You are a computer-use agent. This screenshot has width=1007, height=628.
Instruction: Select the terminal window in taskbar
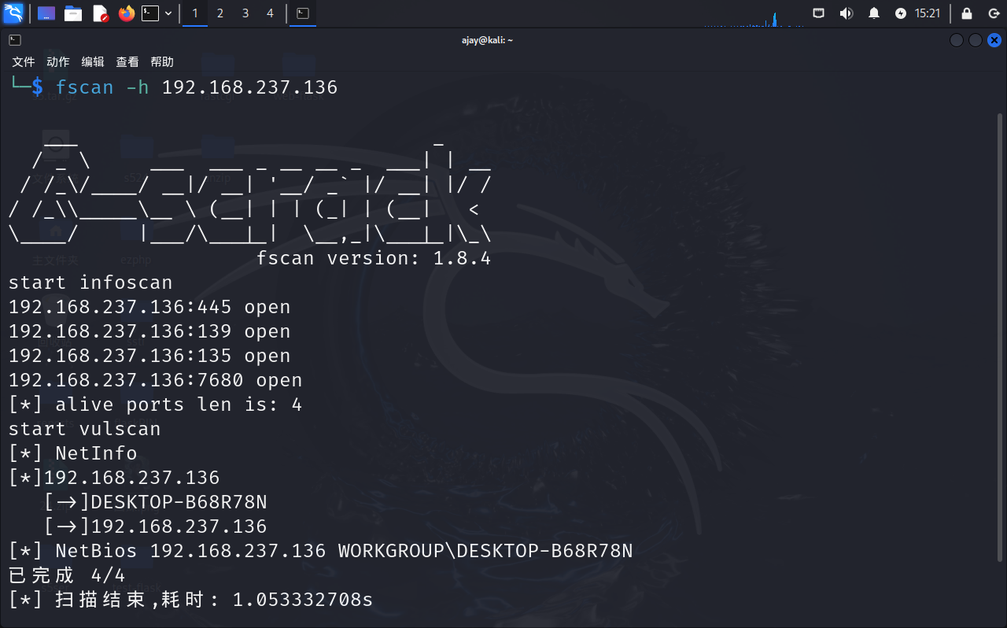pyautogui.click(x=303, y=13)
